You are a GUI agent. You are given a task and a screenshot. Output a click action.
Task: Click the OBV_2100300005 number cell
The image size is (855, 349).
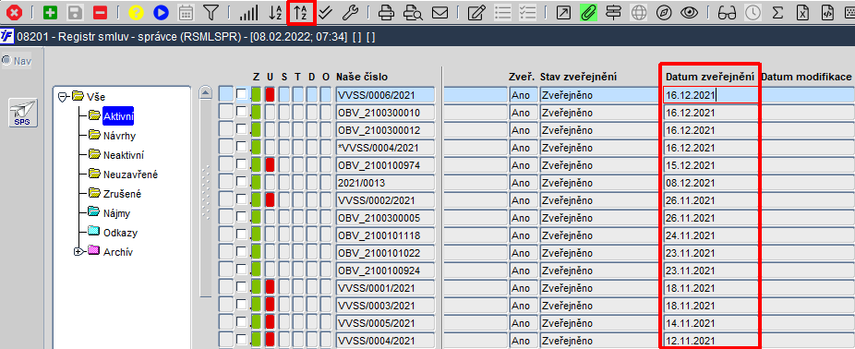385,218
